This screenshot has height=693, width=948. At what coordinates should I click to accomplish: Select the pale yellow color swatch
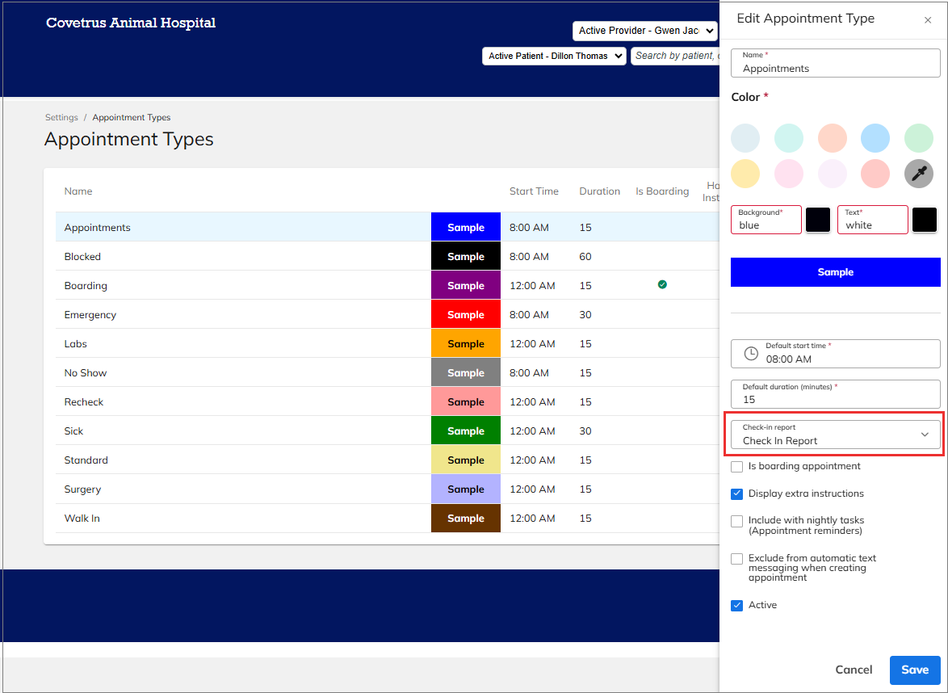coord(745,174)
